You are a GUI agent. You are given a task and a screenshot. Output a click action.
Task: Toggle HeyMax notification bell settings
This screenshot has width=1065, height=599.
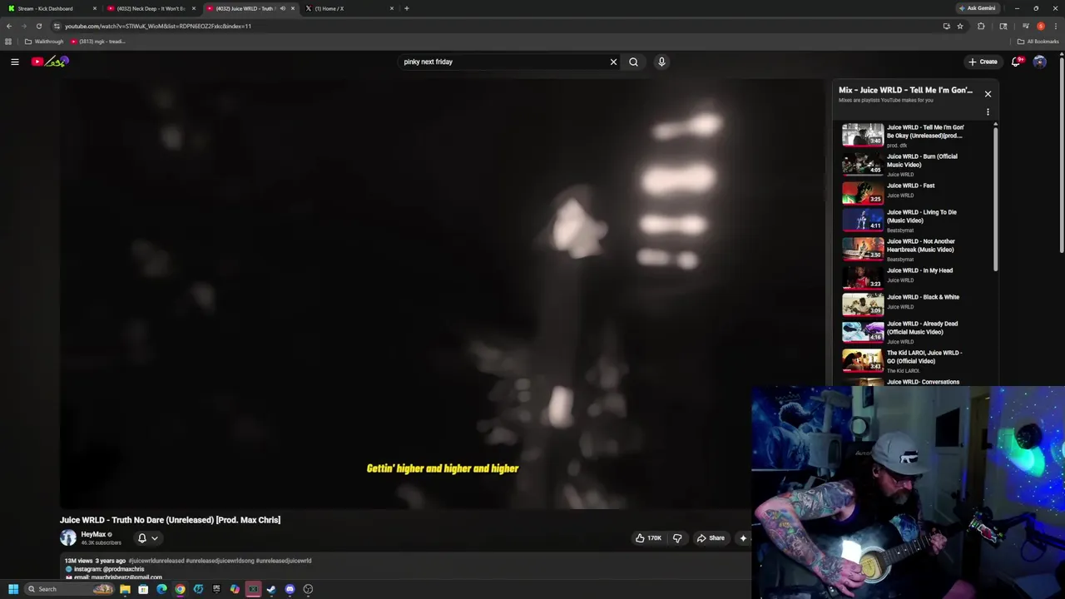pos(147,538)
